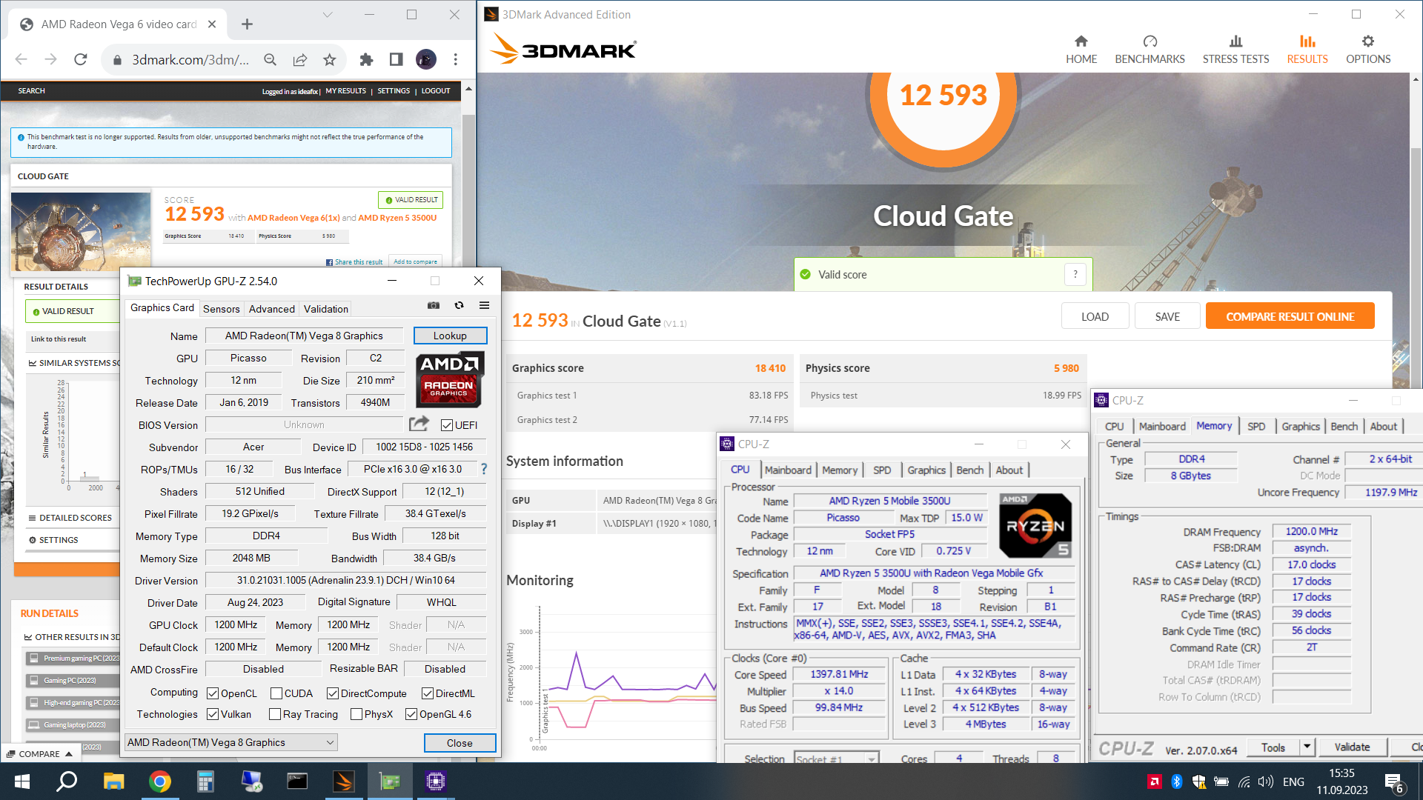
Task: Bookmark page with Chrome star icon
Action: pyautogui.click(x=330, y=59)
